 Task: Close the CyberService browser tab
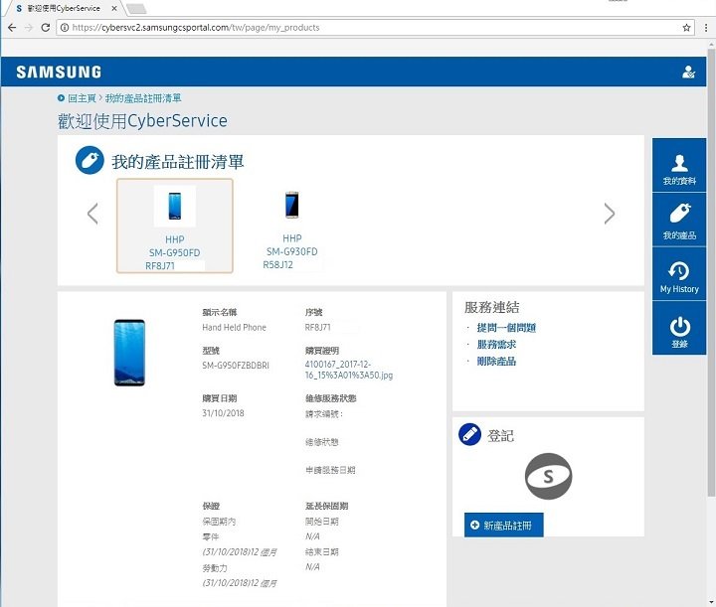(x=114, y=8)
